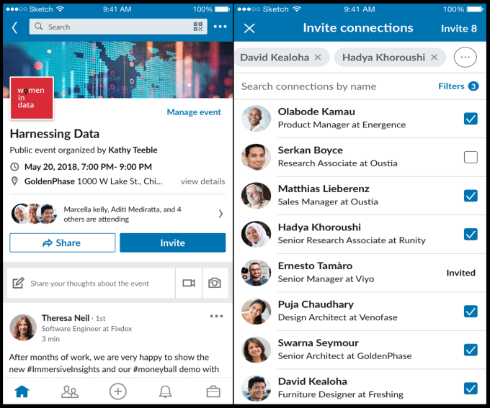Click the Share your thoughts text field
This screenshot has height=408, width=490.
pyautogui.click(x=89, y=284)
